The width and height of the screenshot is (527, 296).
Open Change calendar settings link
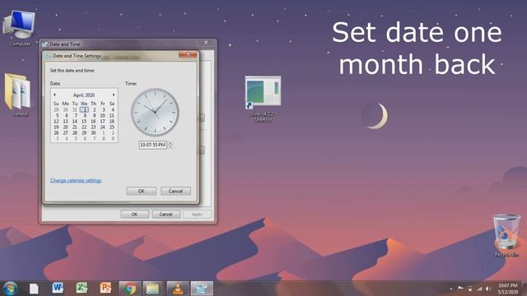76,181
